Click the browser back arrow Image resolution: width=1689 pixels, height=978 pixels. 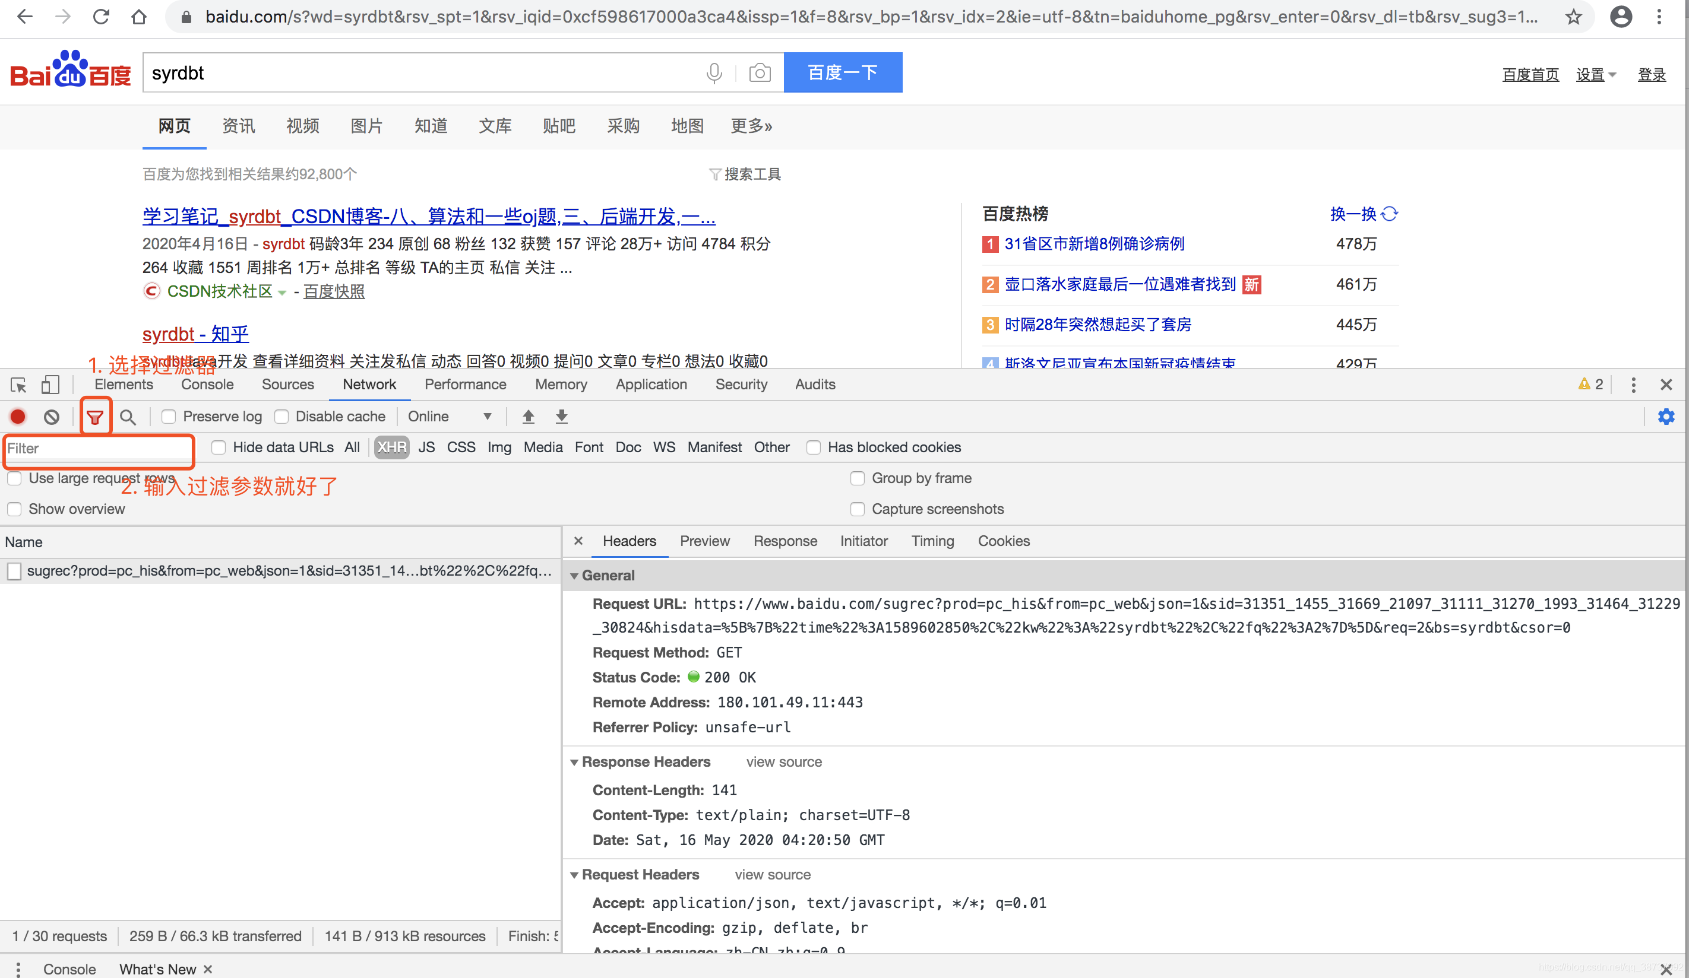coord(25,17)
